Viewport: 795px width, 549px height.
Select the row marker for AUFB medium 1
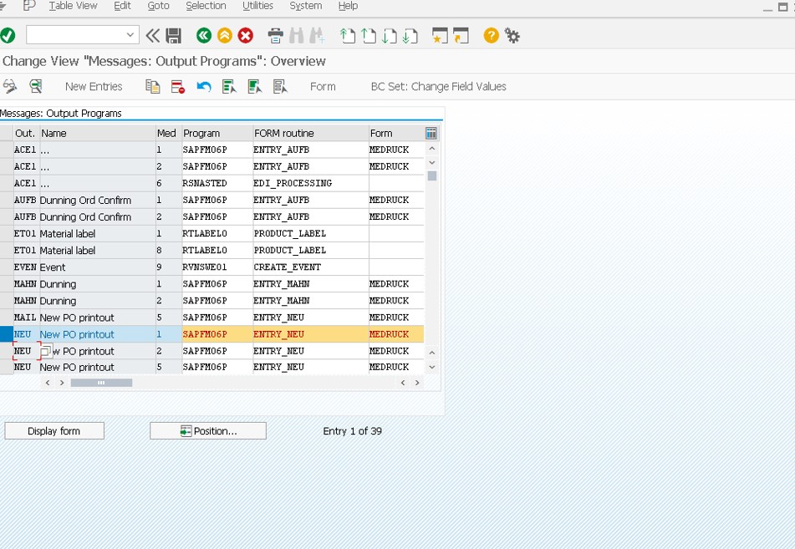click(7, 200)
